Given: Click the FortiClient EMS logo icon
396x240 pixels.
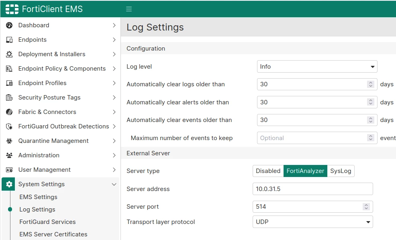Looking at the screenshot, I should point(12,9).
